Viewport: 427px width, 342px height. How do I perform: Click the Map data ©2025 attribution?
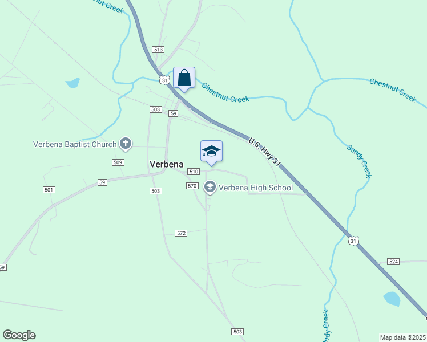pyautogui.click(x=403, y=337)
